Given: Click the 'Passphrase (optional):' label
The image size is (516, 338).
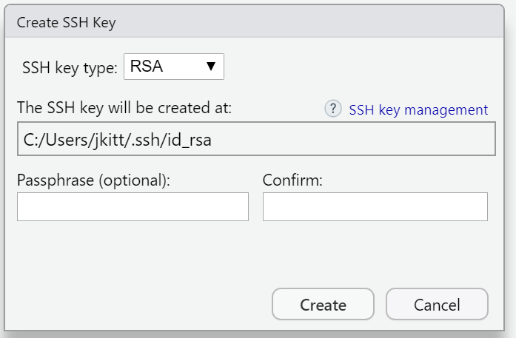Looking at the screenshot, I should [94, 180].
